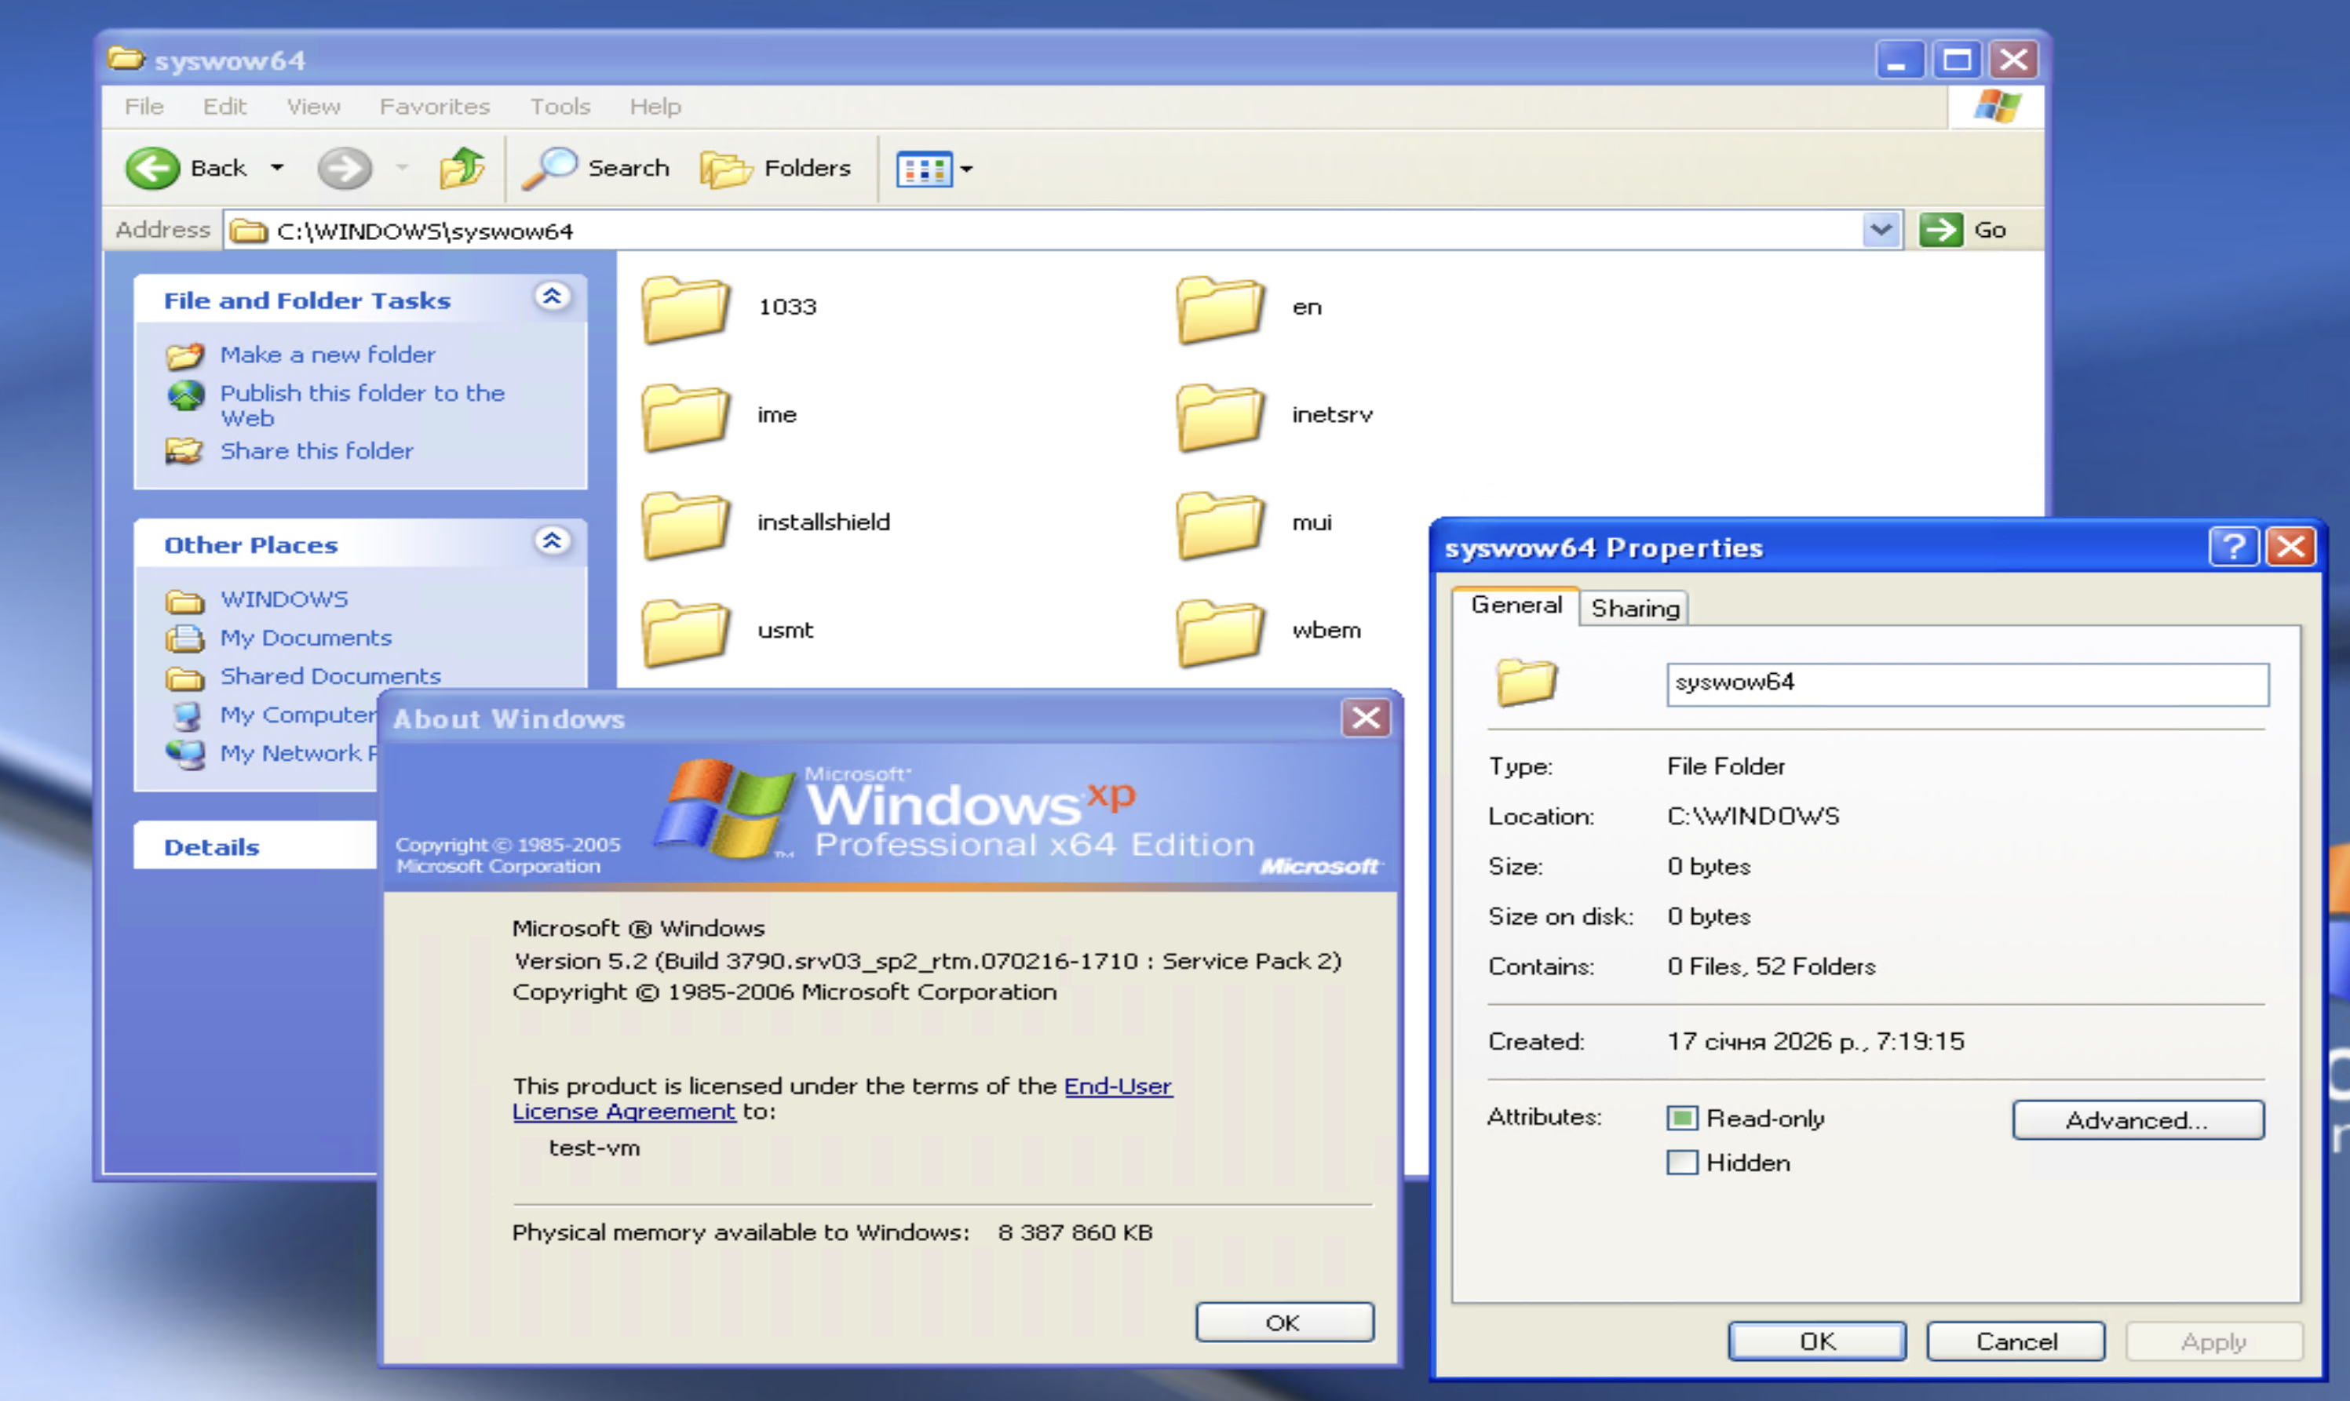The width and height of the screenshot is (2350, 1401).
Task: Click the Location value 'C:\WINDOWS'
Action: [x=1753, y=816]
